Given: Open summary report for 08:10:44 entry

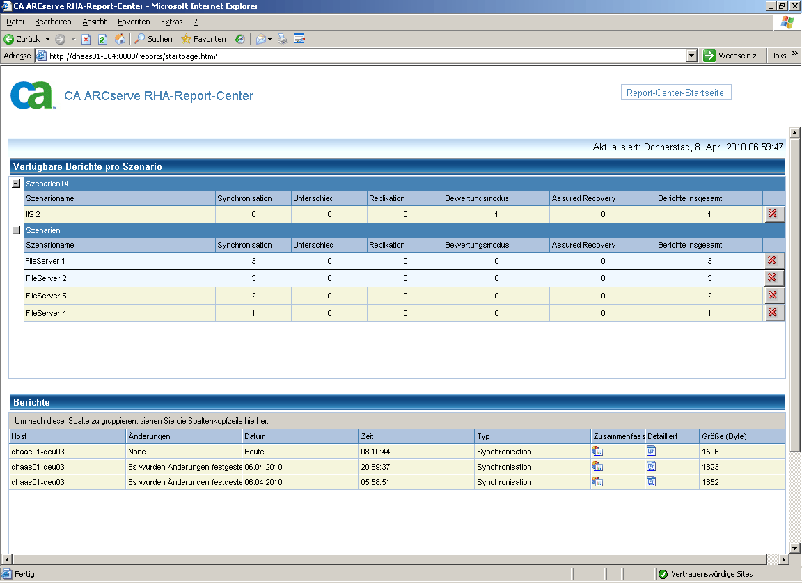Looking at the screenshot, I should click(x=597, y=451).
